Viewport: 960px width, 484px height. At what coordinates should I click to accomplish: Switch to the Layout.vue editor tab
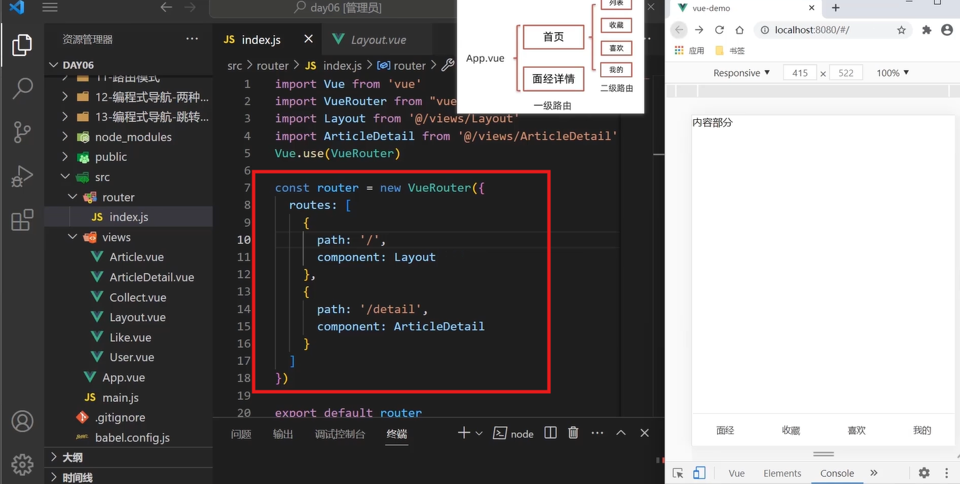(x=377, y=39)
